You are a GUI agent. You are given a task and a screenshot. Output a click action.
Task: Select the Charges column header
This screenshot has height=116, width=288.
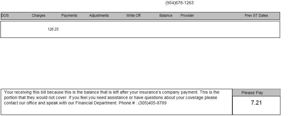(x=39, y=16)
